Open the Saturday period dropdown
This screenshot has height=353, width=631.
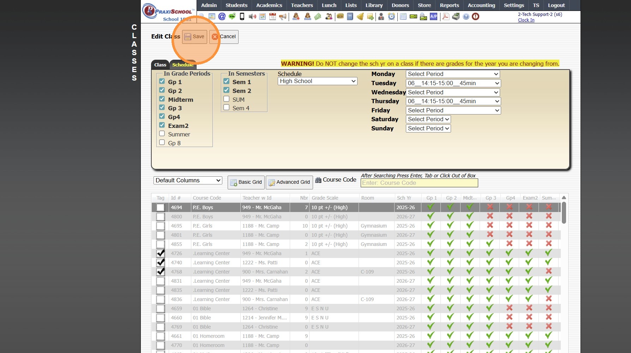(x=428, y=119)
